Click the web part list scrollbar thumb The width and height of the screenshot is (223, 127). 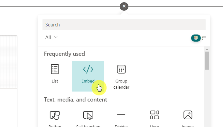click(207, 61)
